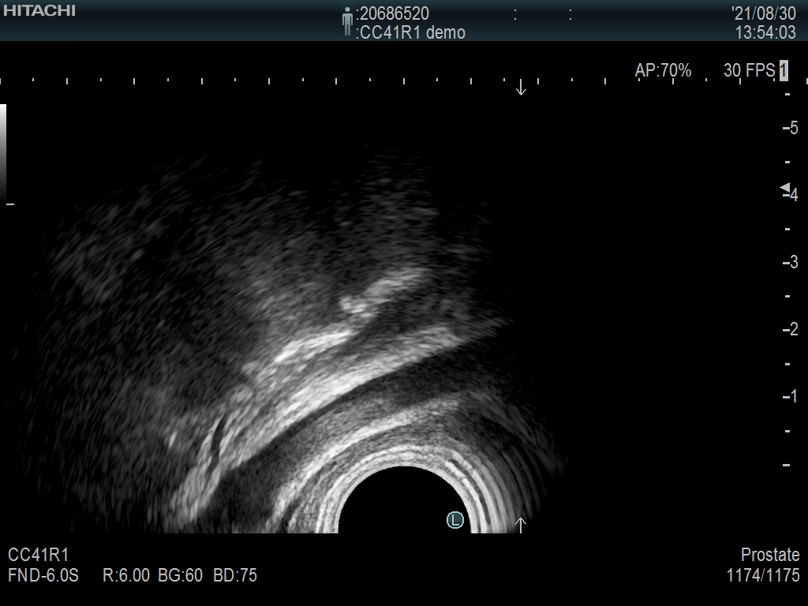Screen dimensions: 808x606
Task: Click the 30 FPS frame rate indicator
Action: [x=749, y=71]
